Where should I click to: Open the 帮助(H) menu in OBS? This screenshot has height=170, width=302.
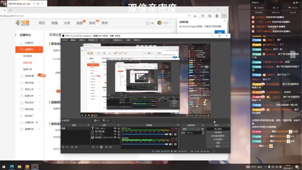pos(137,40)
